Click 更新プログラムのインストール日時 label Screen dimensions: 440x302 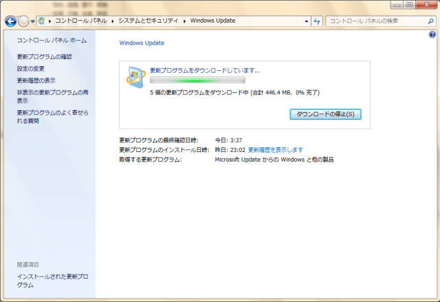point(164,150)
